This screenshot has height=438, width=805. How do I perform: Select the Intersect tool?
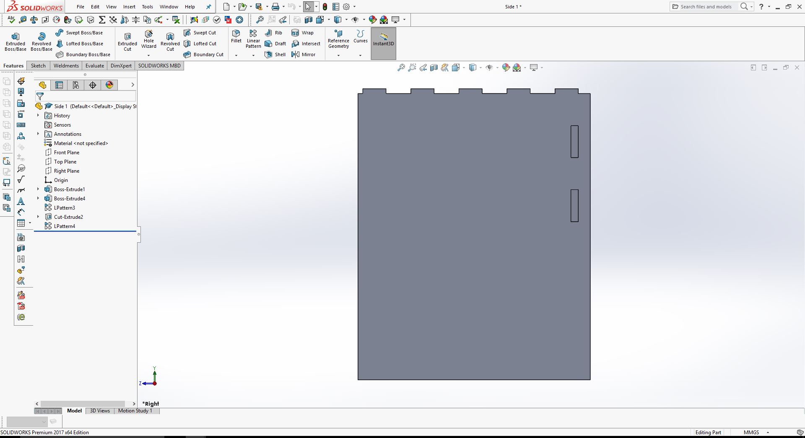306,44
